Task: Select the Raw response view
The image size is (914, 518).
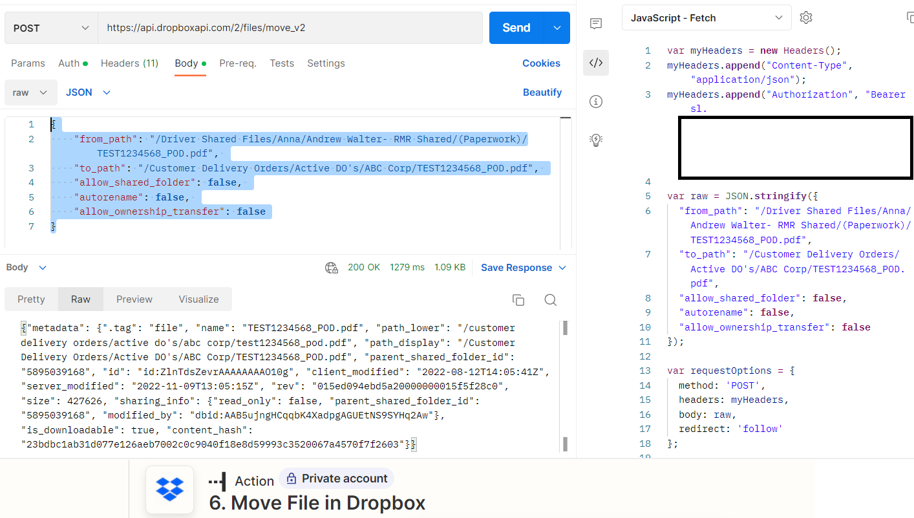Action: [x=81, y=299]
